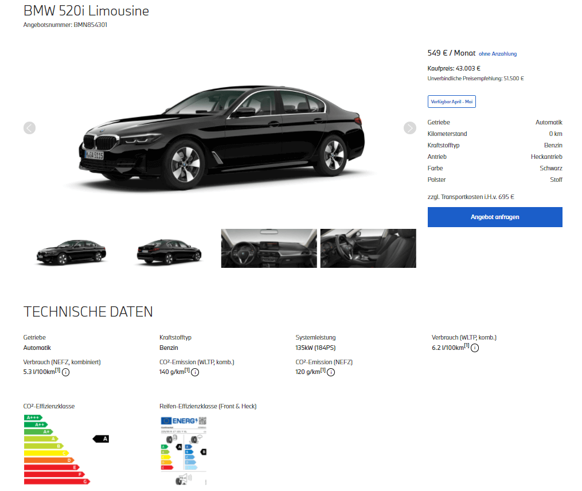Screen dimensions: 582x491
Task: Click Automatik value under Getriebe in technical data
Action: coord(37,348)
